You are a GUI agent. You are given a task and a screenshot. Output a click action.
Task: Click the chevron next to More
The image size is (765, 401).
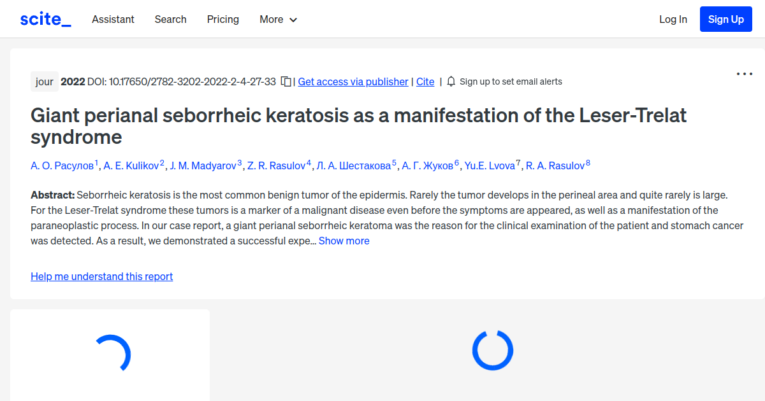293,20
